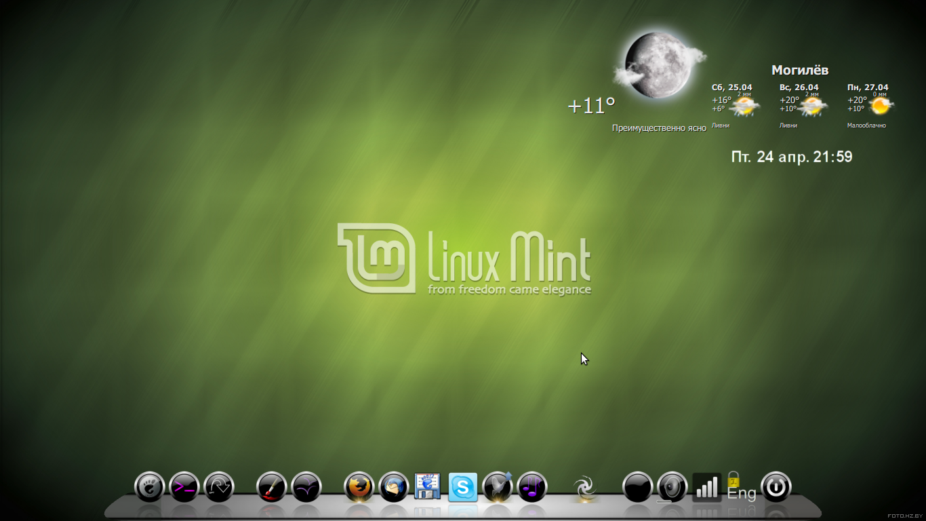926x521 pixels.
Task: Click the blank black round dock icon
Action: tap(637, 486)
